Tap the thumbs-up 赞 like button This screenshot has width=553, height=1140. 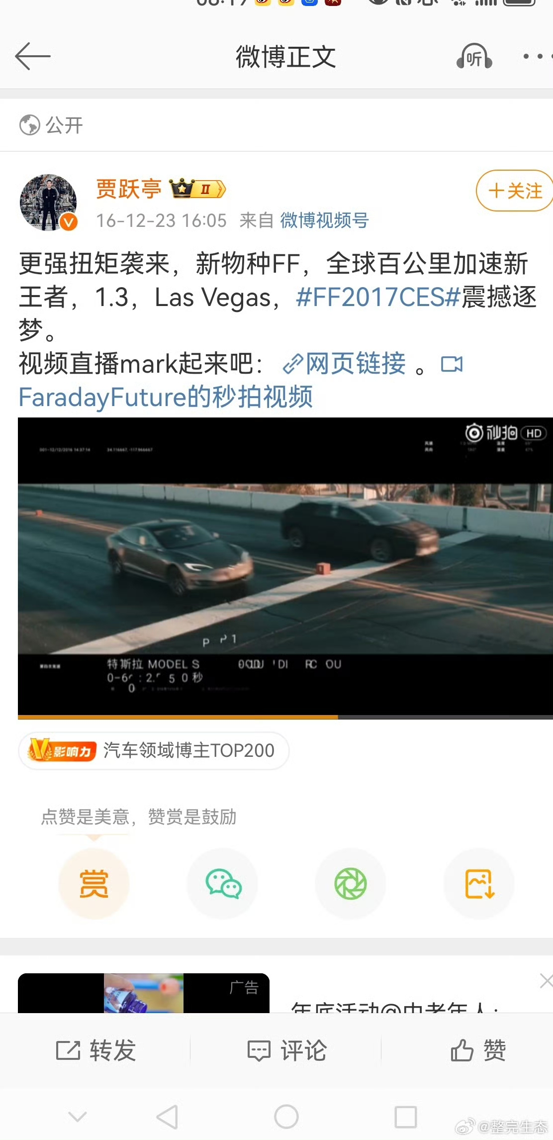[x=478, y=1050]
